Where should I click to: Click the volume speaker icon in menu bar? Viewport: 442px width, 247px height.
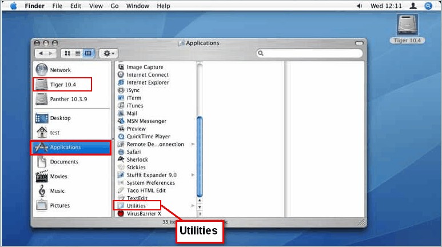360,6
